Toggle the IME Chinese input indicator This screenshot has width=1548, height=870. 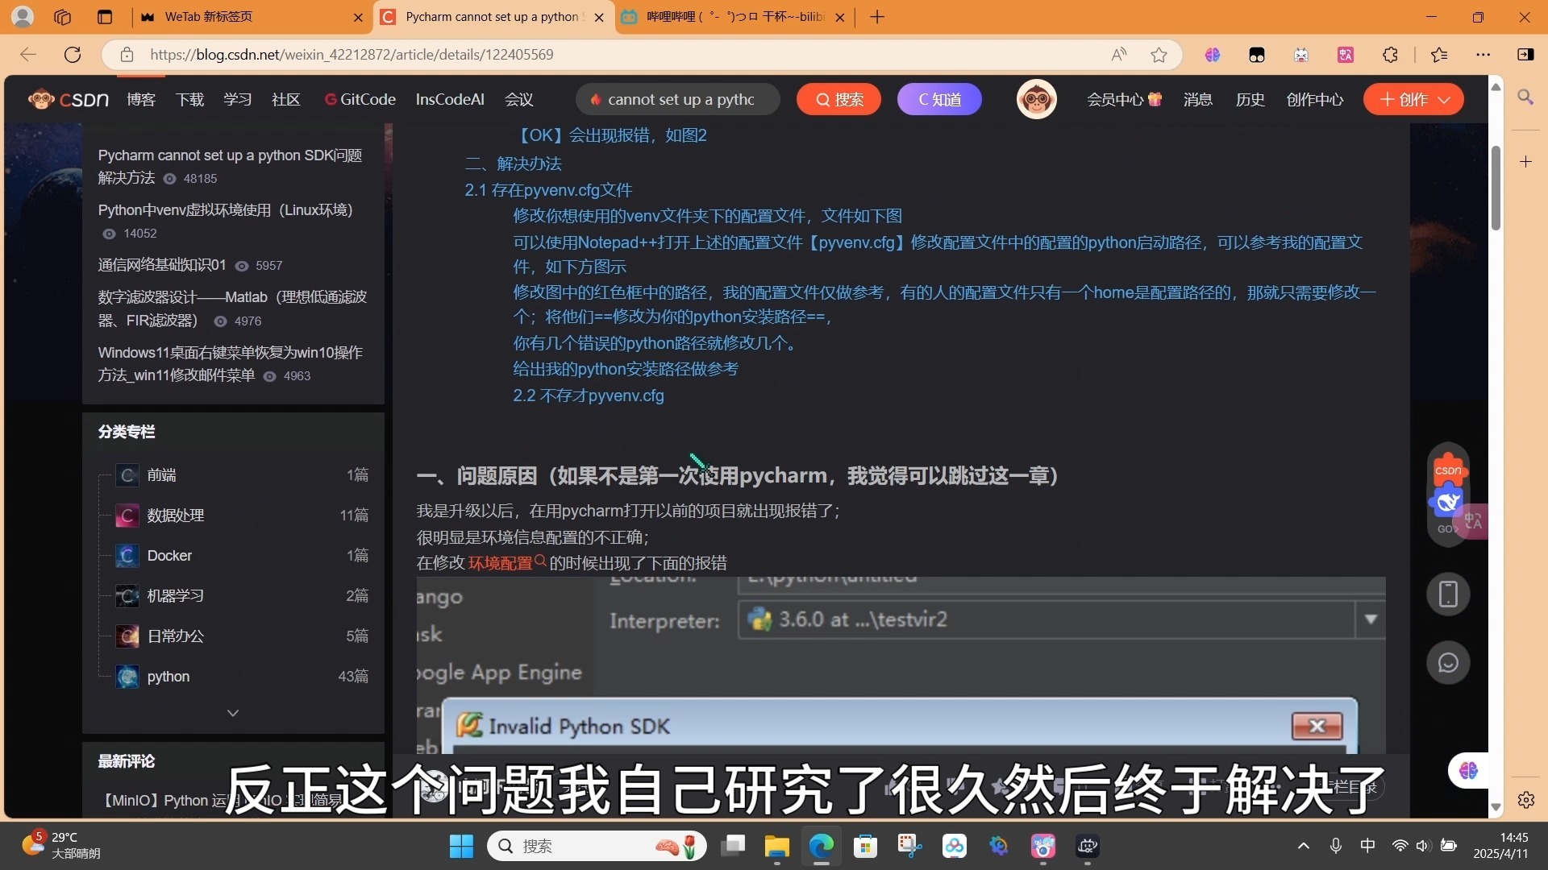1367,845
